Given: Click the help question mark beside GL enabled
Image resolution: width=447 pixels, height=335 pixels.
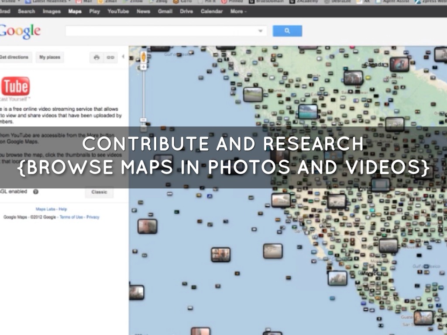Looking at the screenshot, I should point(36,191).
